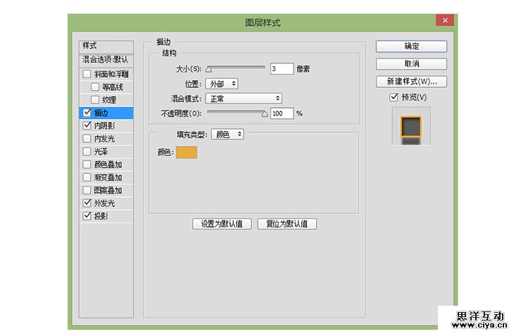The height and width of the screenshot is (336, 528).
Task: Click 新建样式(W)... button
Action: click(x=411, y=82)
